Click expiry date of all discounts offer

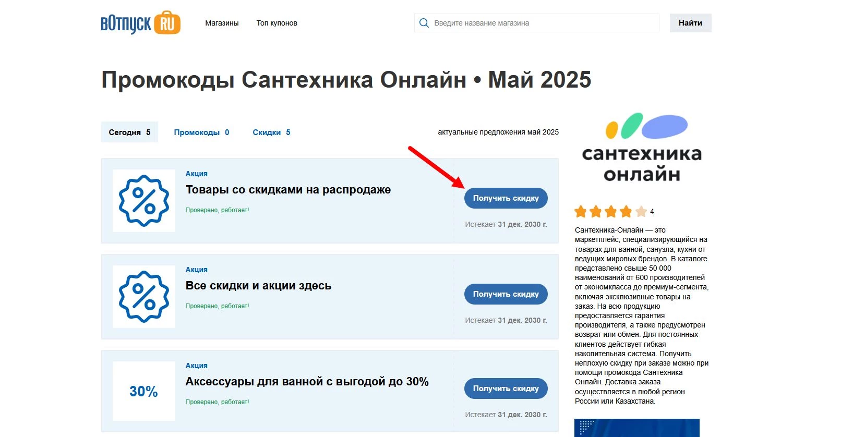[506, 320]
